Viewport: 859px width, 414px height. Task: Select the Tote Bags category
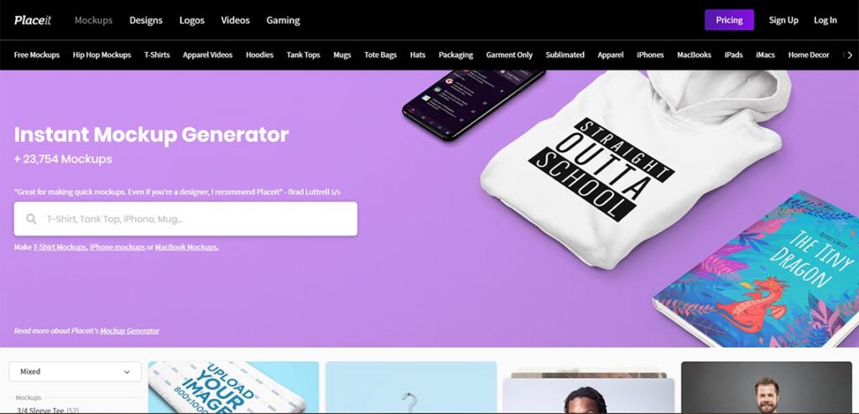tap(380, 54)
